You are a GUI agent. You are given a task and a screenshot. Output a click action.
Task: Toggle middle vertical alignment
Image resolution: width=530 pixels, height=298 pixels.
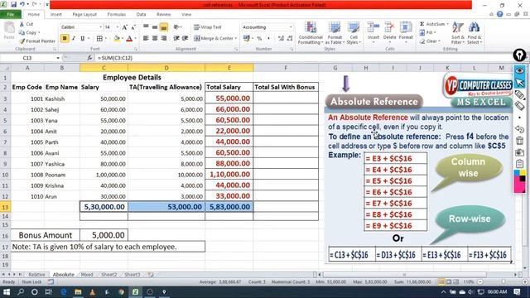tap(155, 27)
